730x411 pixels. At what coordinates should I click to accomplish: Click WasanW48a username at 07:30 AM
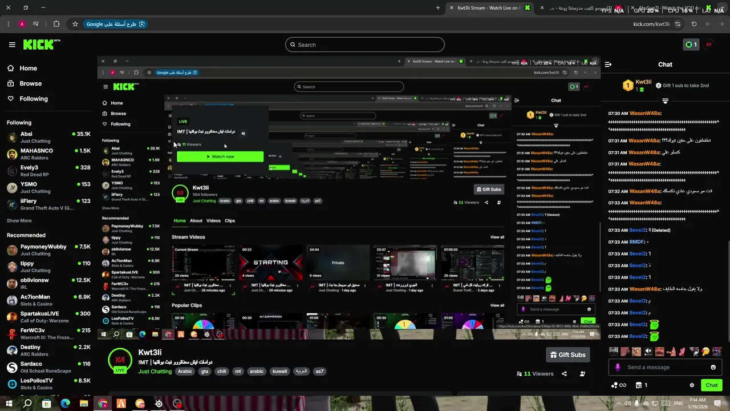[x=644, y=114]
